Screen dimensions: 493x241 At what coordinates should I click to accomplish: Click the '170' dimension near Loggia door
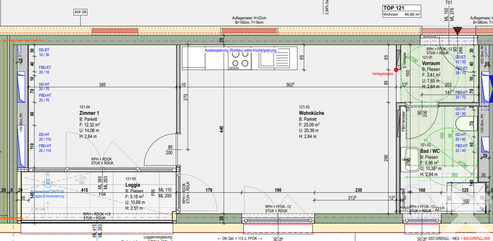[x=209, y=190]
